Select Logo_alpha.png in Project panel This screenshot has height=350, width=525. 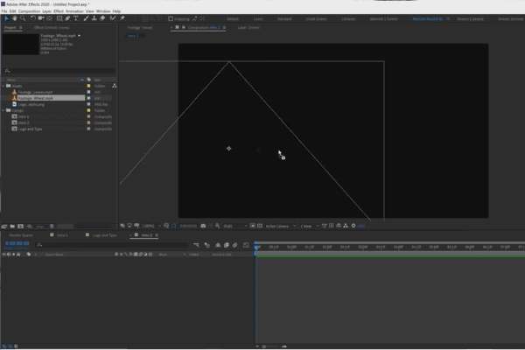(31, 104)
